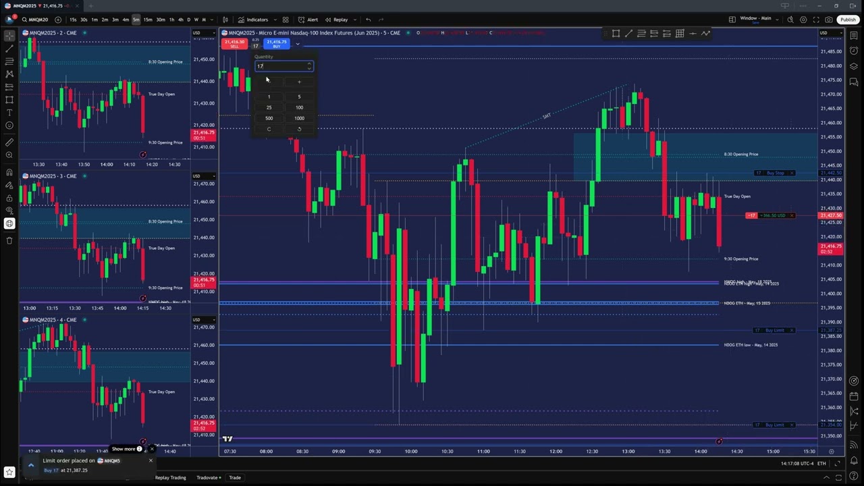Image resolution: width=864 pixels, height=486 pixels.
Task: Start bar Replay mode
Action: tap(337, 20)
